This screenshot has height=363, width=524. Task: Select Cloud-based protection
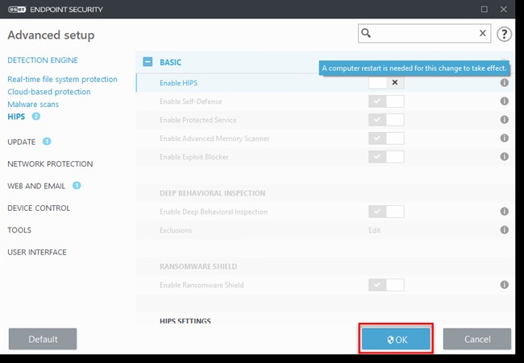(x=49, y=92)
